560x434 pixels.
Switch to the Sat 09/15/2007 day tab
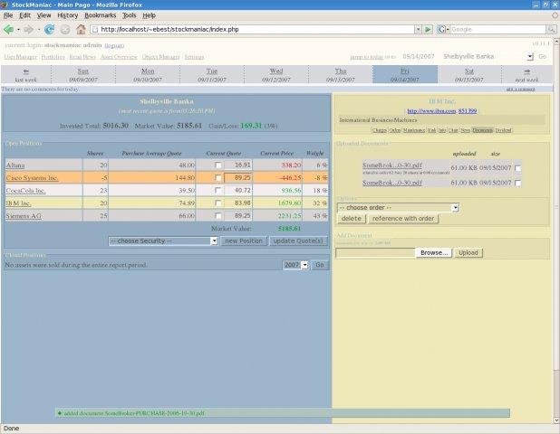(x=469, y=74)
